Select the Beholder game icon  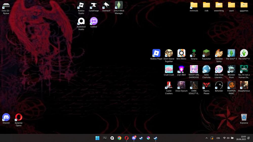tap(219, 87)
